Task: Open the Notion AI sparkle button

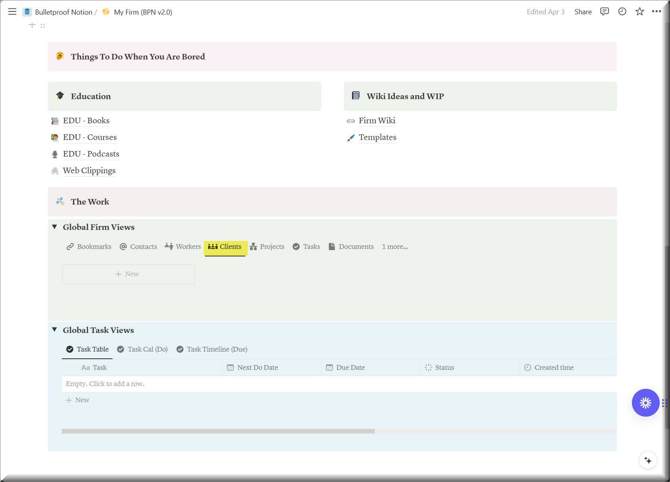Action: coord(648,460)
